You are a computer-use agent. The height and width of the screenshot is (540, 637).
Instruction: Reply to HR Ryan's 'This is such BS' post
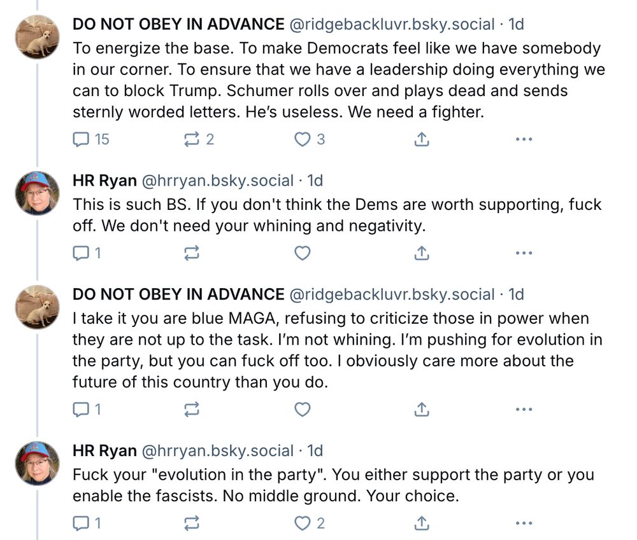tap(82, 253)
